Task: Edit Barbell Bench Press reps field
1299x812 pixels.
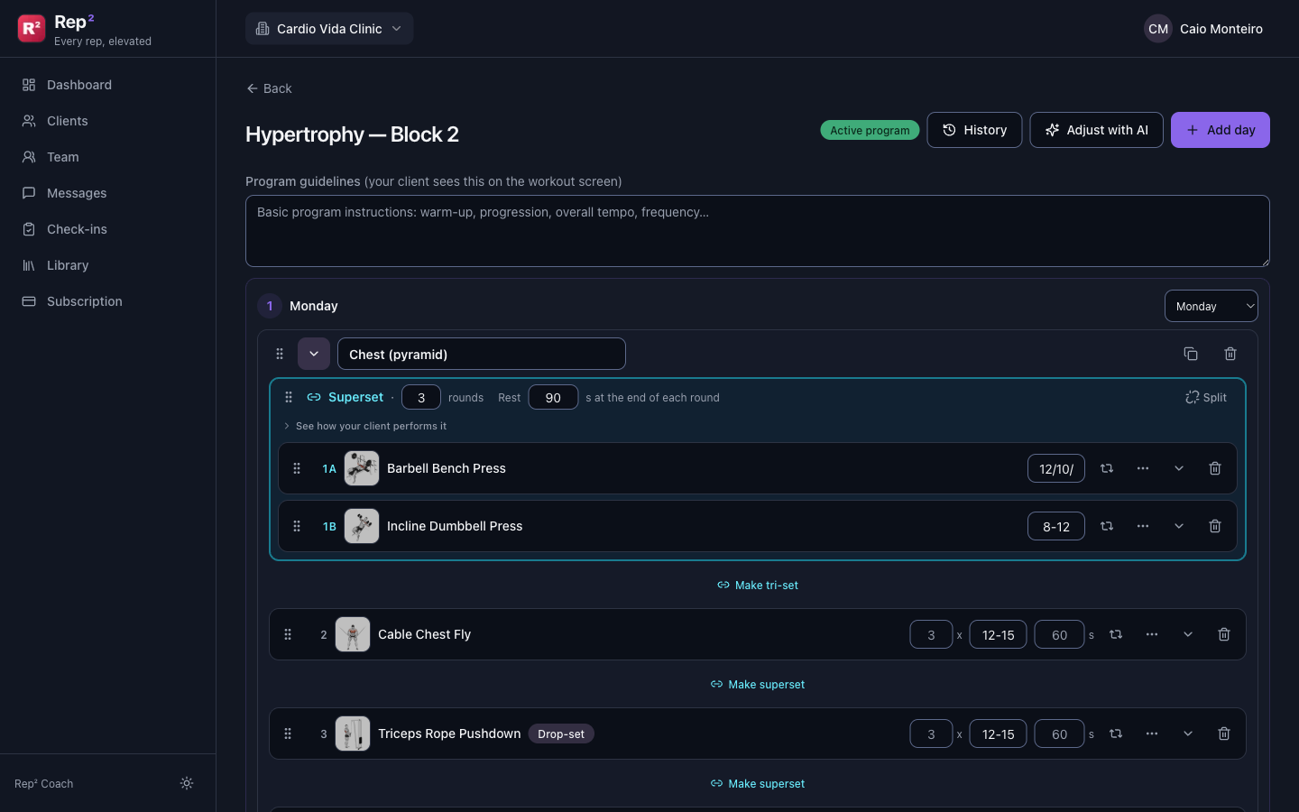Action: coord(1056,468)
